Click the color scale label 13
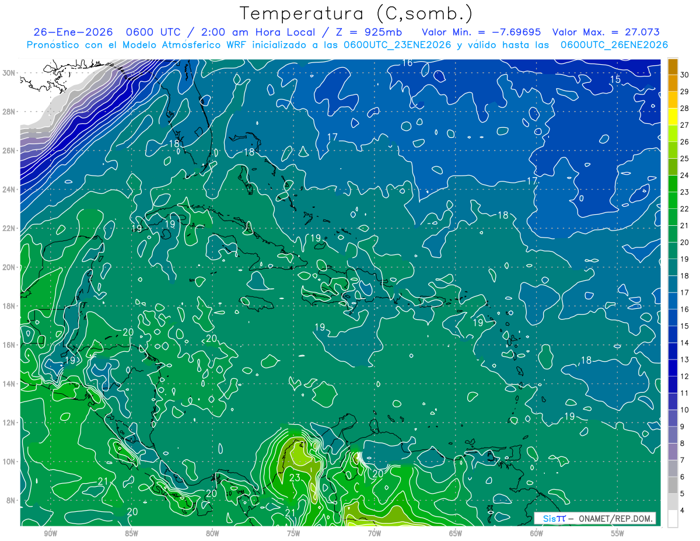 (x=685, y=359)
